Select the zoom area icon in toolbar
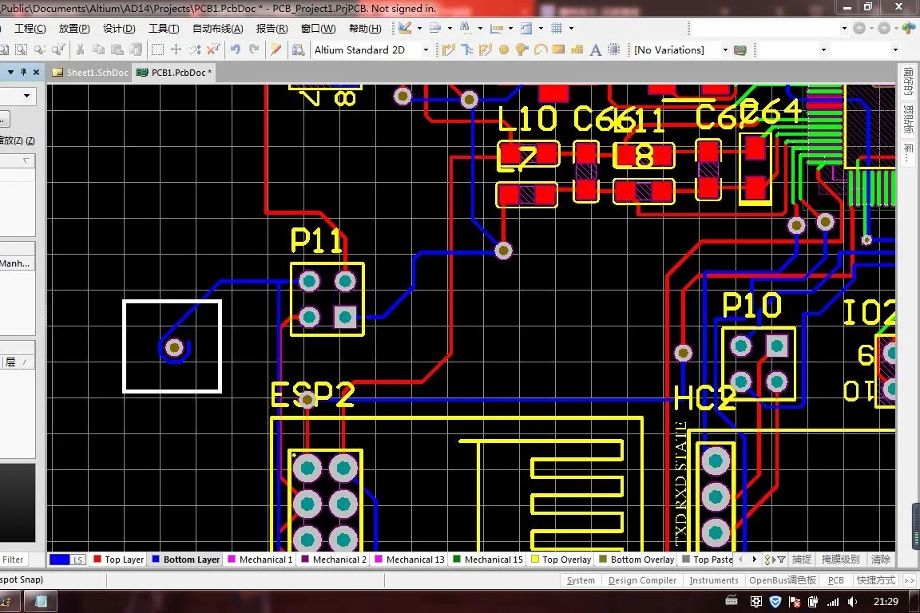920x613 pixels. pos(21,49)
